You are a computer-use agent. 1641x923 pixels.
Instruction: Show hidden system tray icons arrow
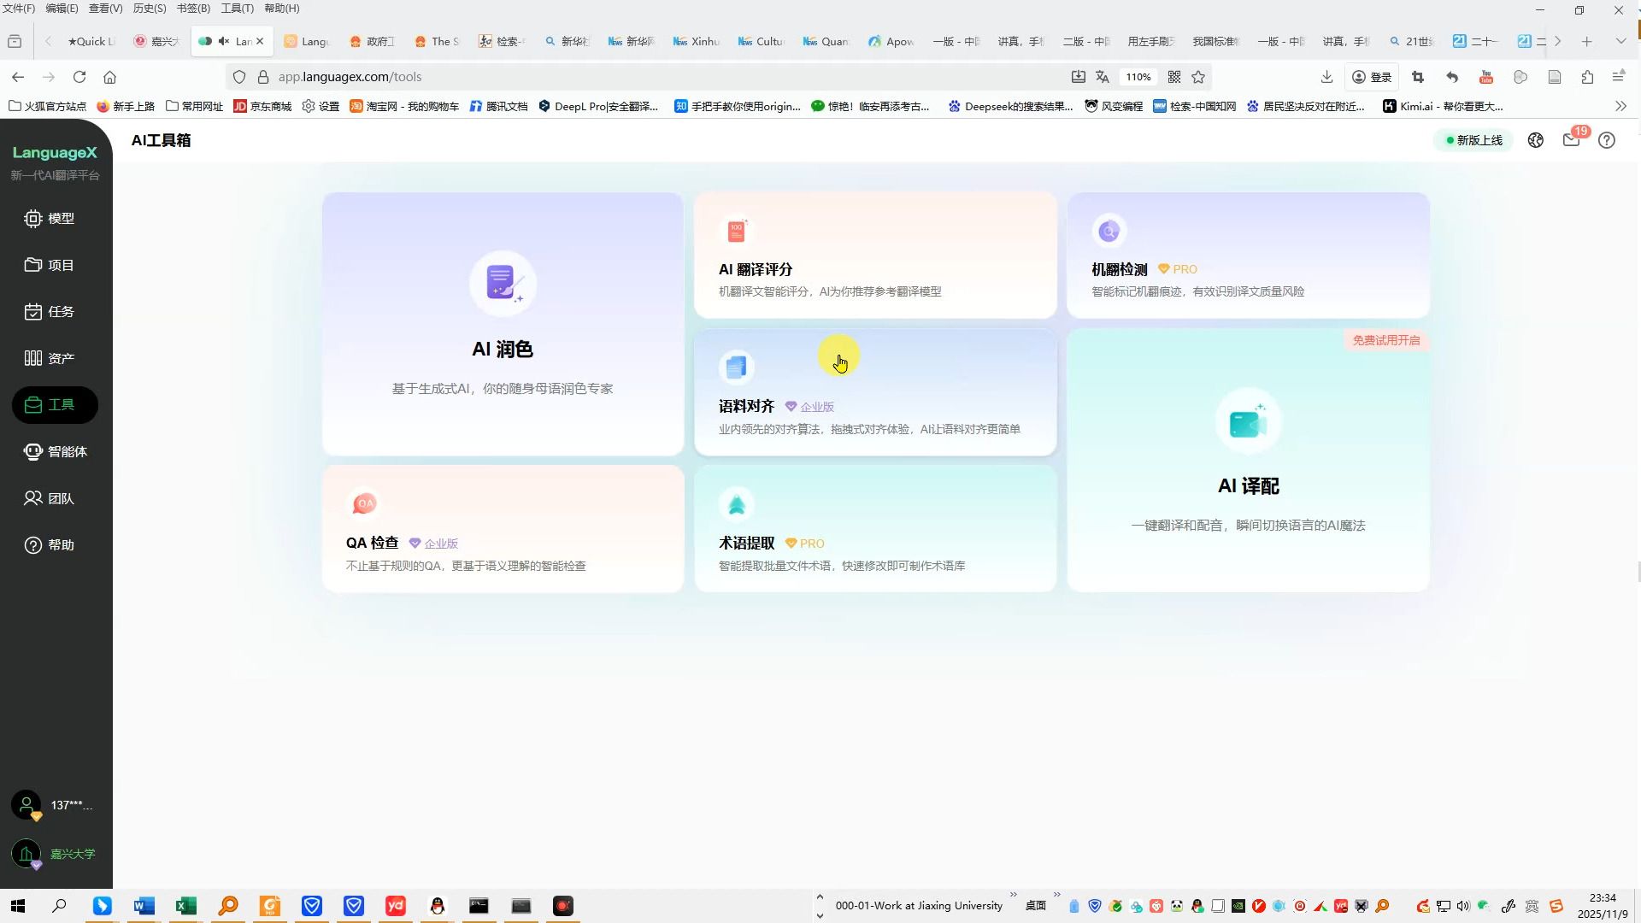[820, 897]
